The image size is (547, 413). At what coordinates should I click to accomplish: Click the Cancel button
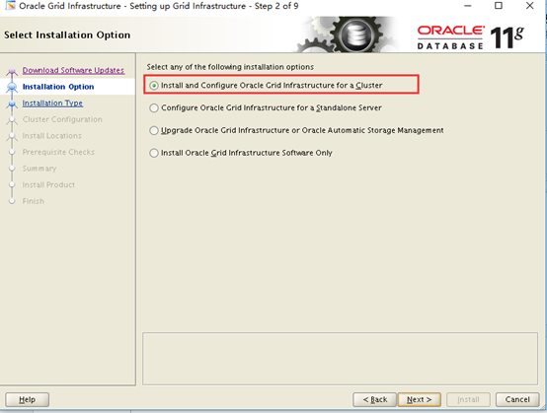click(x=517, y=399)
